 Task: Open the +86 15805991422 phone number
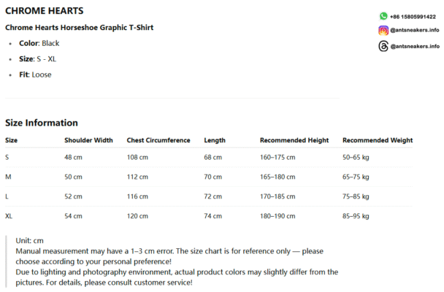tap(413, 17)
